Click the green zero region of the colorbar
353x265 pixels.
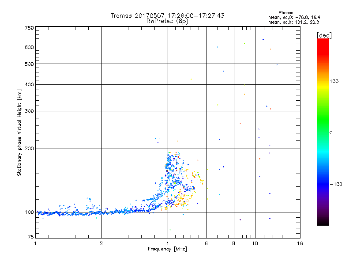(x=323, y=132)
